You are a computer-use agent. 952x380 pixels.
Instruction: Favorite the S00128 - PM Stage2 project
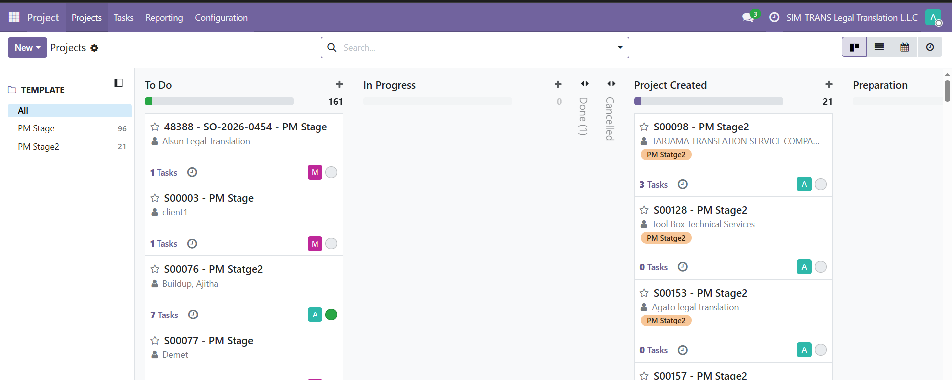(x=644, y=210)
